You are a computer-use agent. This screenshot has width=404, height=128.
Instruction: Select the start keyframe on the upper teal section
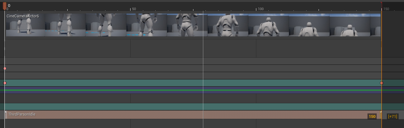[5, 83]
